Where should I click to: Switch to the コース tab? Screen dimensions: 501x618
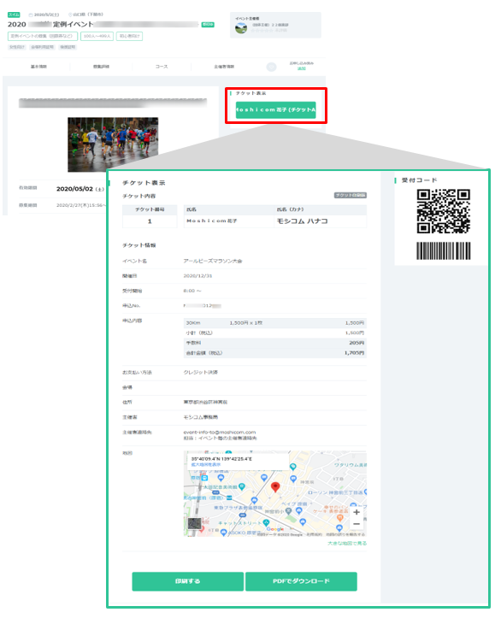click(x=162, y=67)
